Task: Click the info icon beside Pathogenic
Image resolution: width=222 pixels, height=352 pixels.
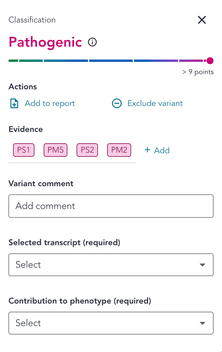Action: pyautogui.click(x=92, y=43)
